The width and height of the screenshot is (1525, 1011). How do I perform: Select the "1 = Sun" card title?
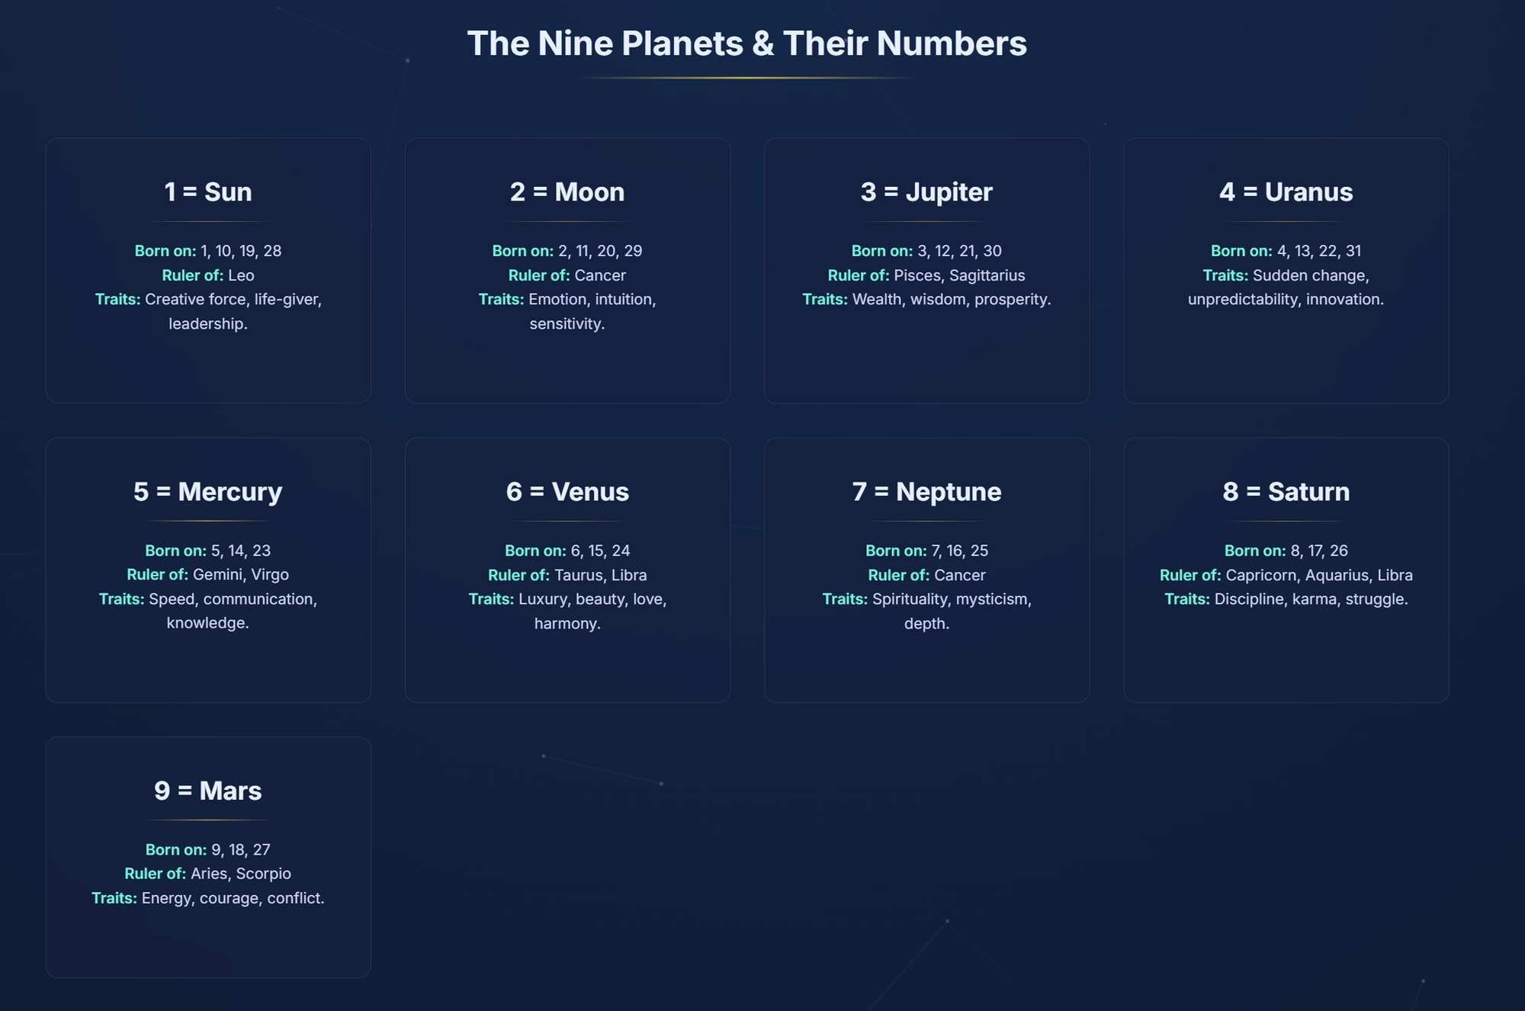(208, 192)
